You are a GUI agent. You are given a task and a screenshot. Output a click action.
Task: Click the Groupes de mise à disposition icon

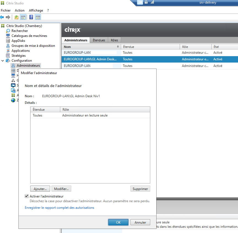pos(8,46)
